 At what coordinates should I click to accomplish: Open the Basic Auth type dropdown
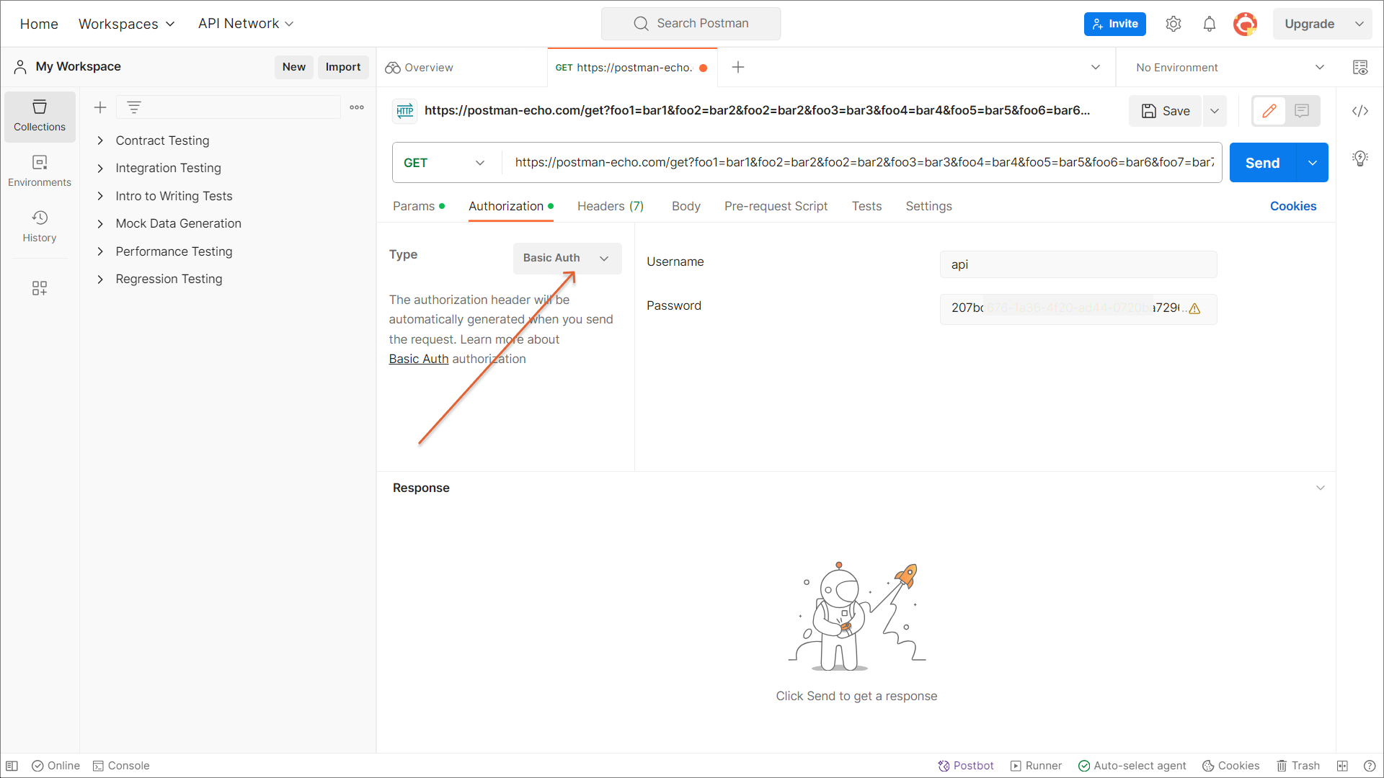pos(567,258)
